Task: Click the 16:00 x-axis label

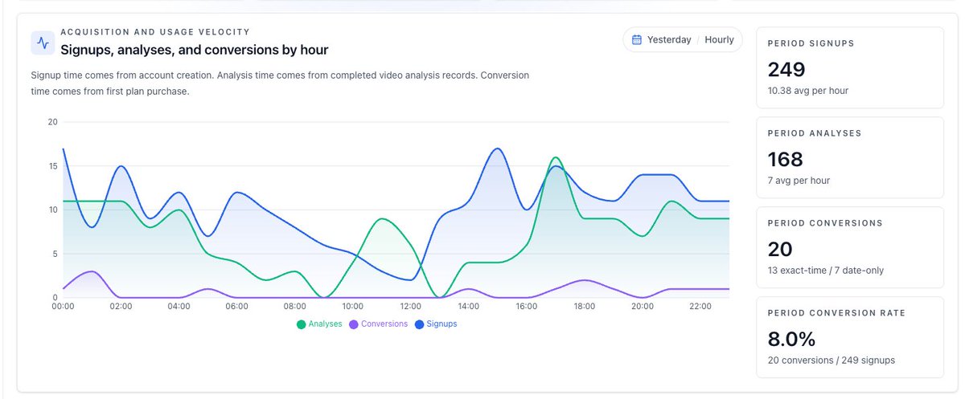Action: (526, 307)
